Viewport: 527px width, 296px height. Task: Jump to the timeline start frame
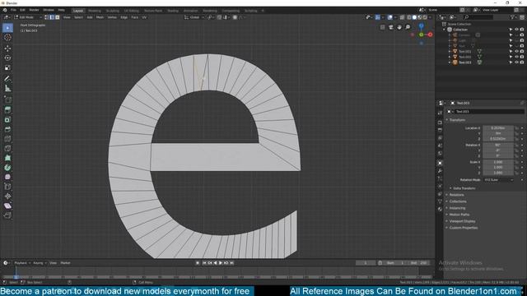(x=204, y=263)
